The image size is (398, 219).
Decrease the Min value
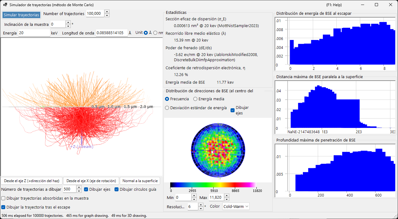click(x=195, y=199)
